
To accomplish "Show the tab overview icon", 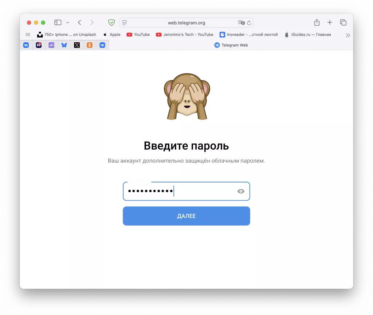I will (343, 22).
